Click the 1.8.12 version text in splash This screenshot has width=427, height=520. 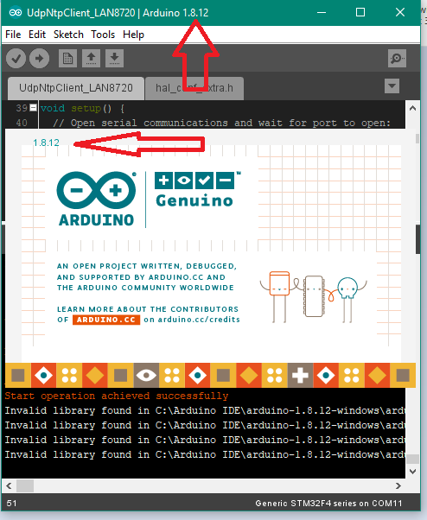pyautogui.click(x=46, y=143)
